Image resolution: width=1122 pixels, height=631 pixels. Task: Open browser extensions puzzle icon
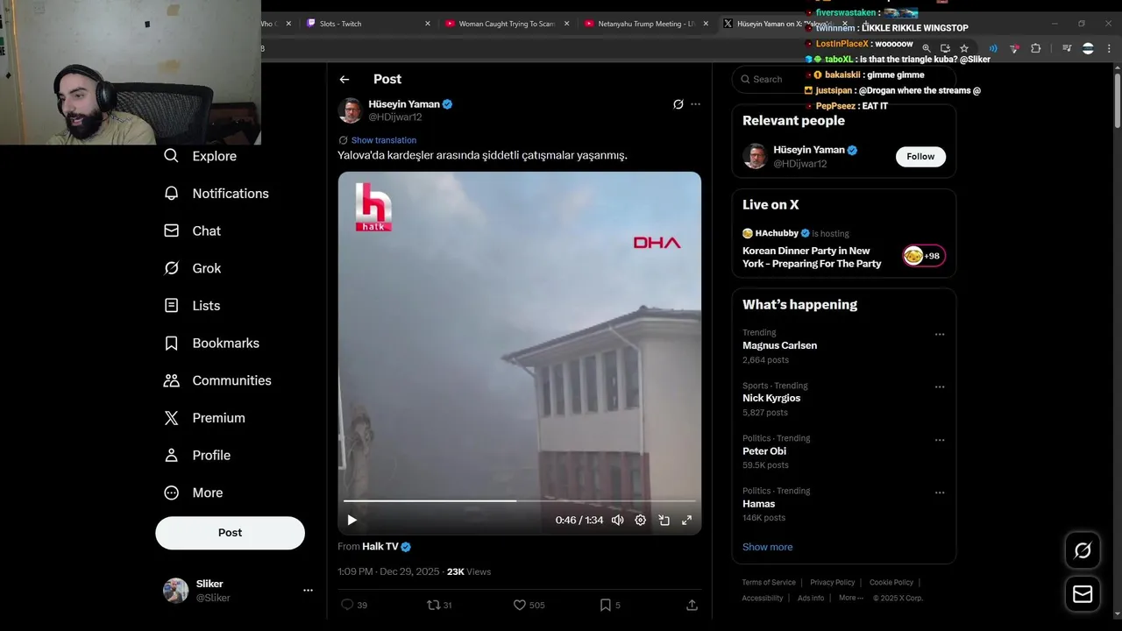tap(1035, 48)
